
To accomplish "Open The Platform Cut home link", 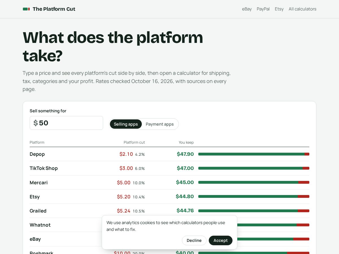I will click(49, 9).
